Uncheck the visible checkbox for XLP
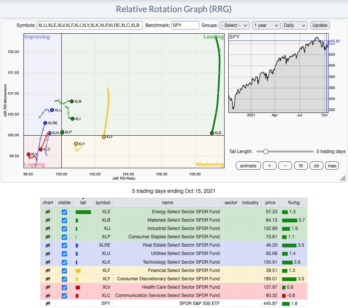348x308 pixels. (x=64, y=237)
